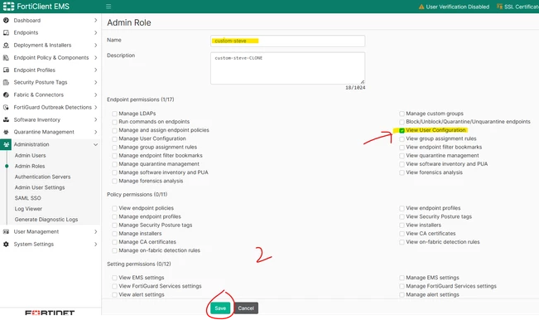Screen dimensions: 539x320
Task: Expand Security Posture Tags chevron
Action: pos(95,82)
